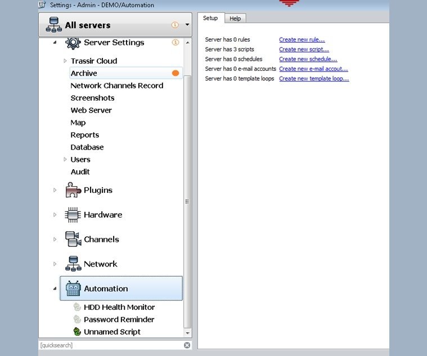Screen dimensions: 427x356
Task: Select the Network label
Action: coord(101,264)
